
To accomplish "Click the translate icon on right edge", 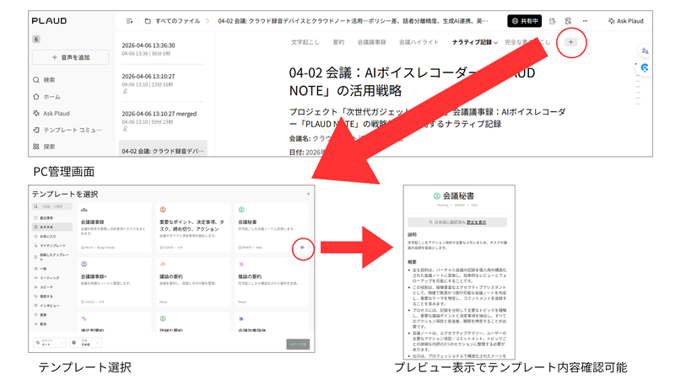I will tap(645, 51).
